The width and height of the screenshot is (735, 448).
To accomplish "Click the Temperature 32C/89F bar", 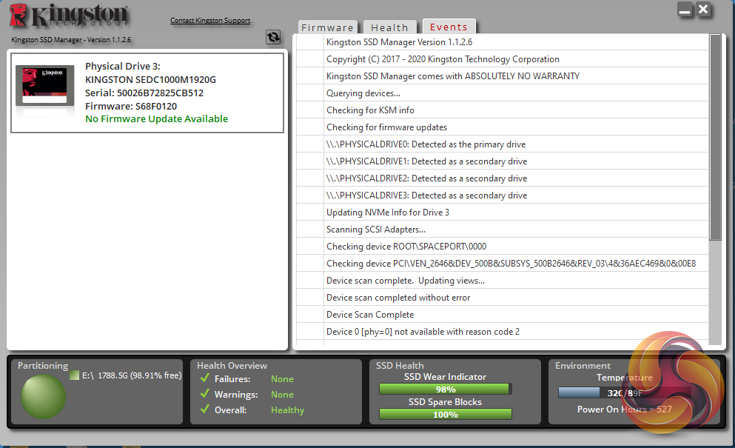I will coord(624,392).
